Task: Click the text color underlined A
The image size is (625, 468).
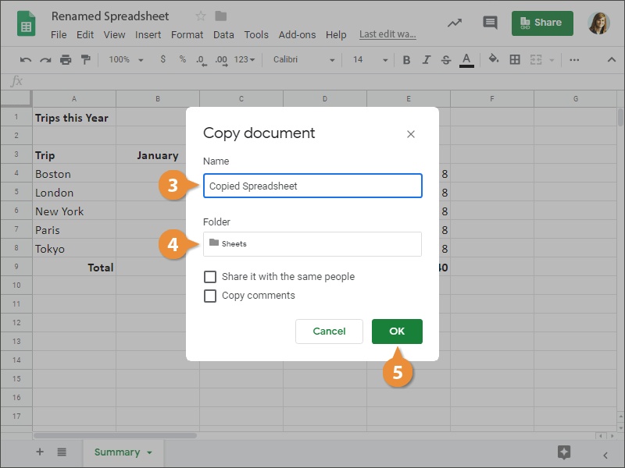Action: tap(466, 59)
